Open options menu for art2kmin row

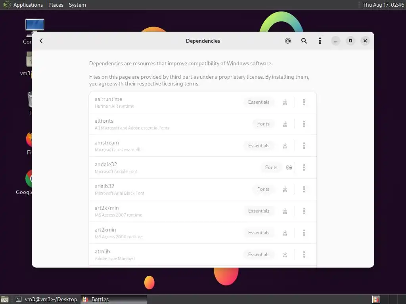(x=304, y=233)
